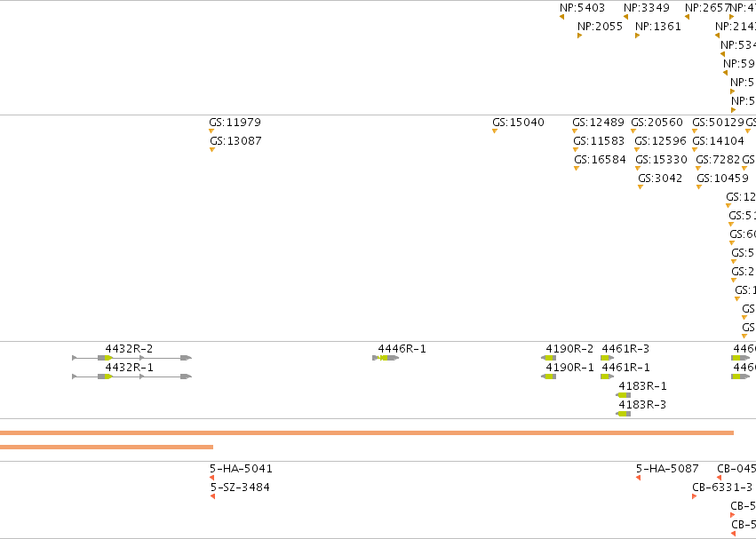
Task: Select the GS:11583 feature
Action: [x=599, y=141]
